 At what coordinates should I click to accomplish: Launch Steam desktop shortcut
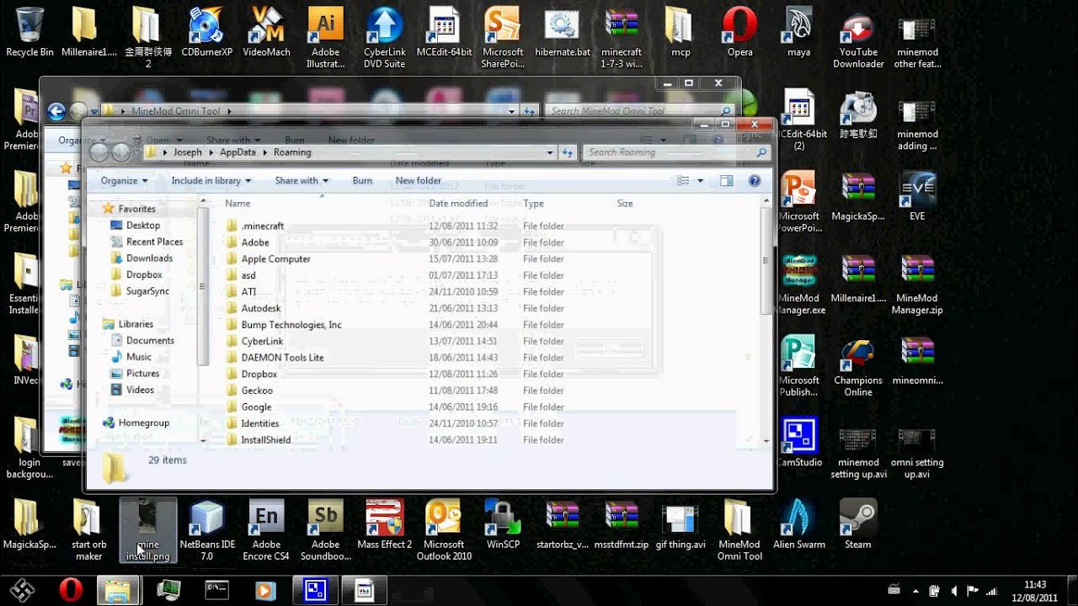[x=858, y=524]
